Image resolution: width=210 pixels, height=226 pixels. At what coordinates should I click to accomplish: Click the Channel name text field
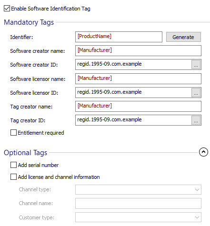click(x=138, y=203)
